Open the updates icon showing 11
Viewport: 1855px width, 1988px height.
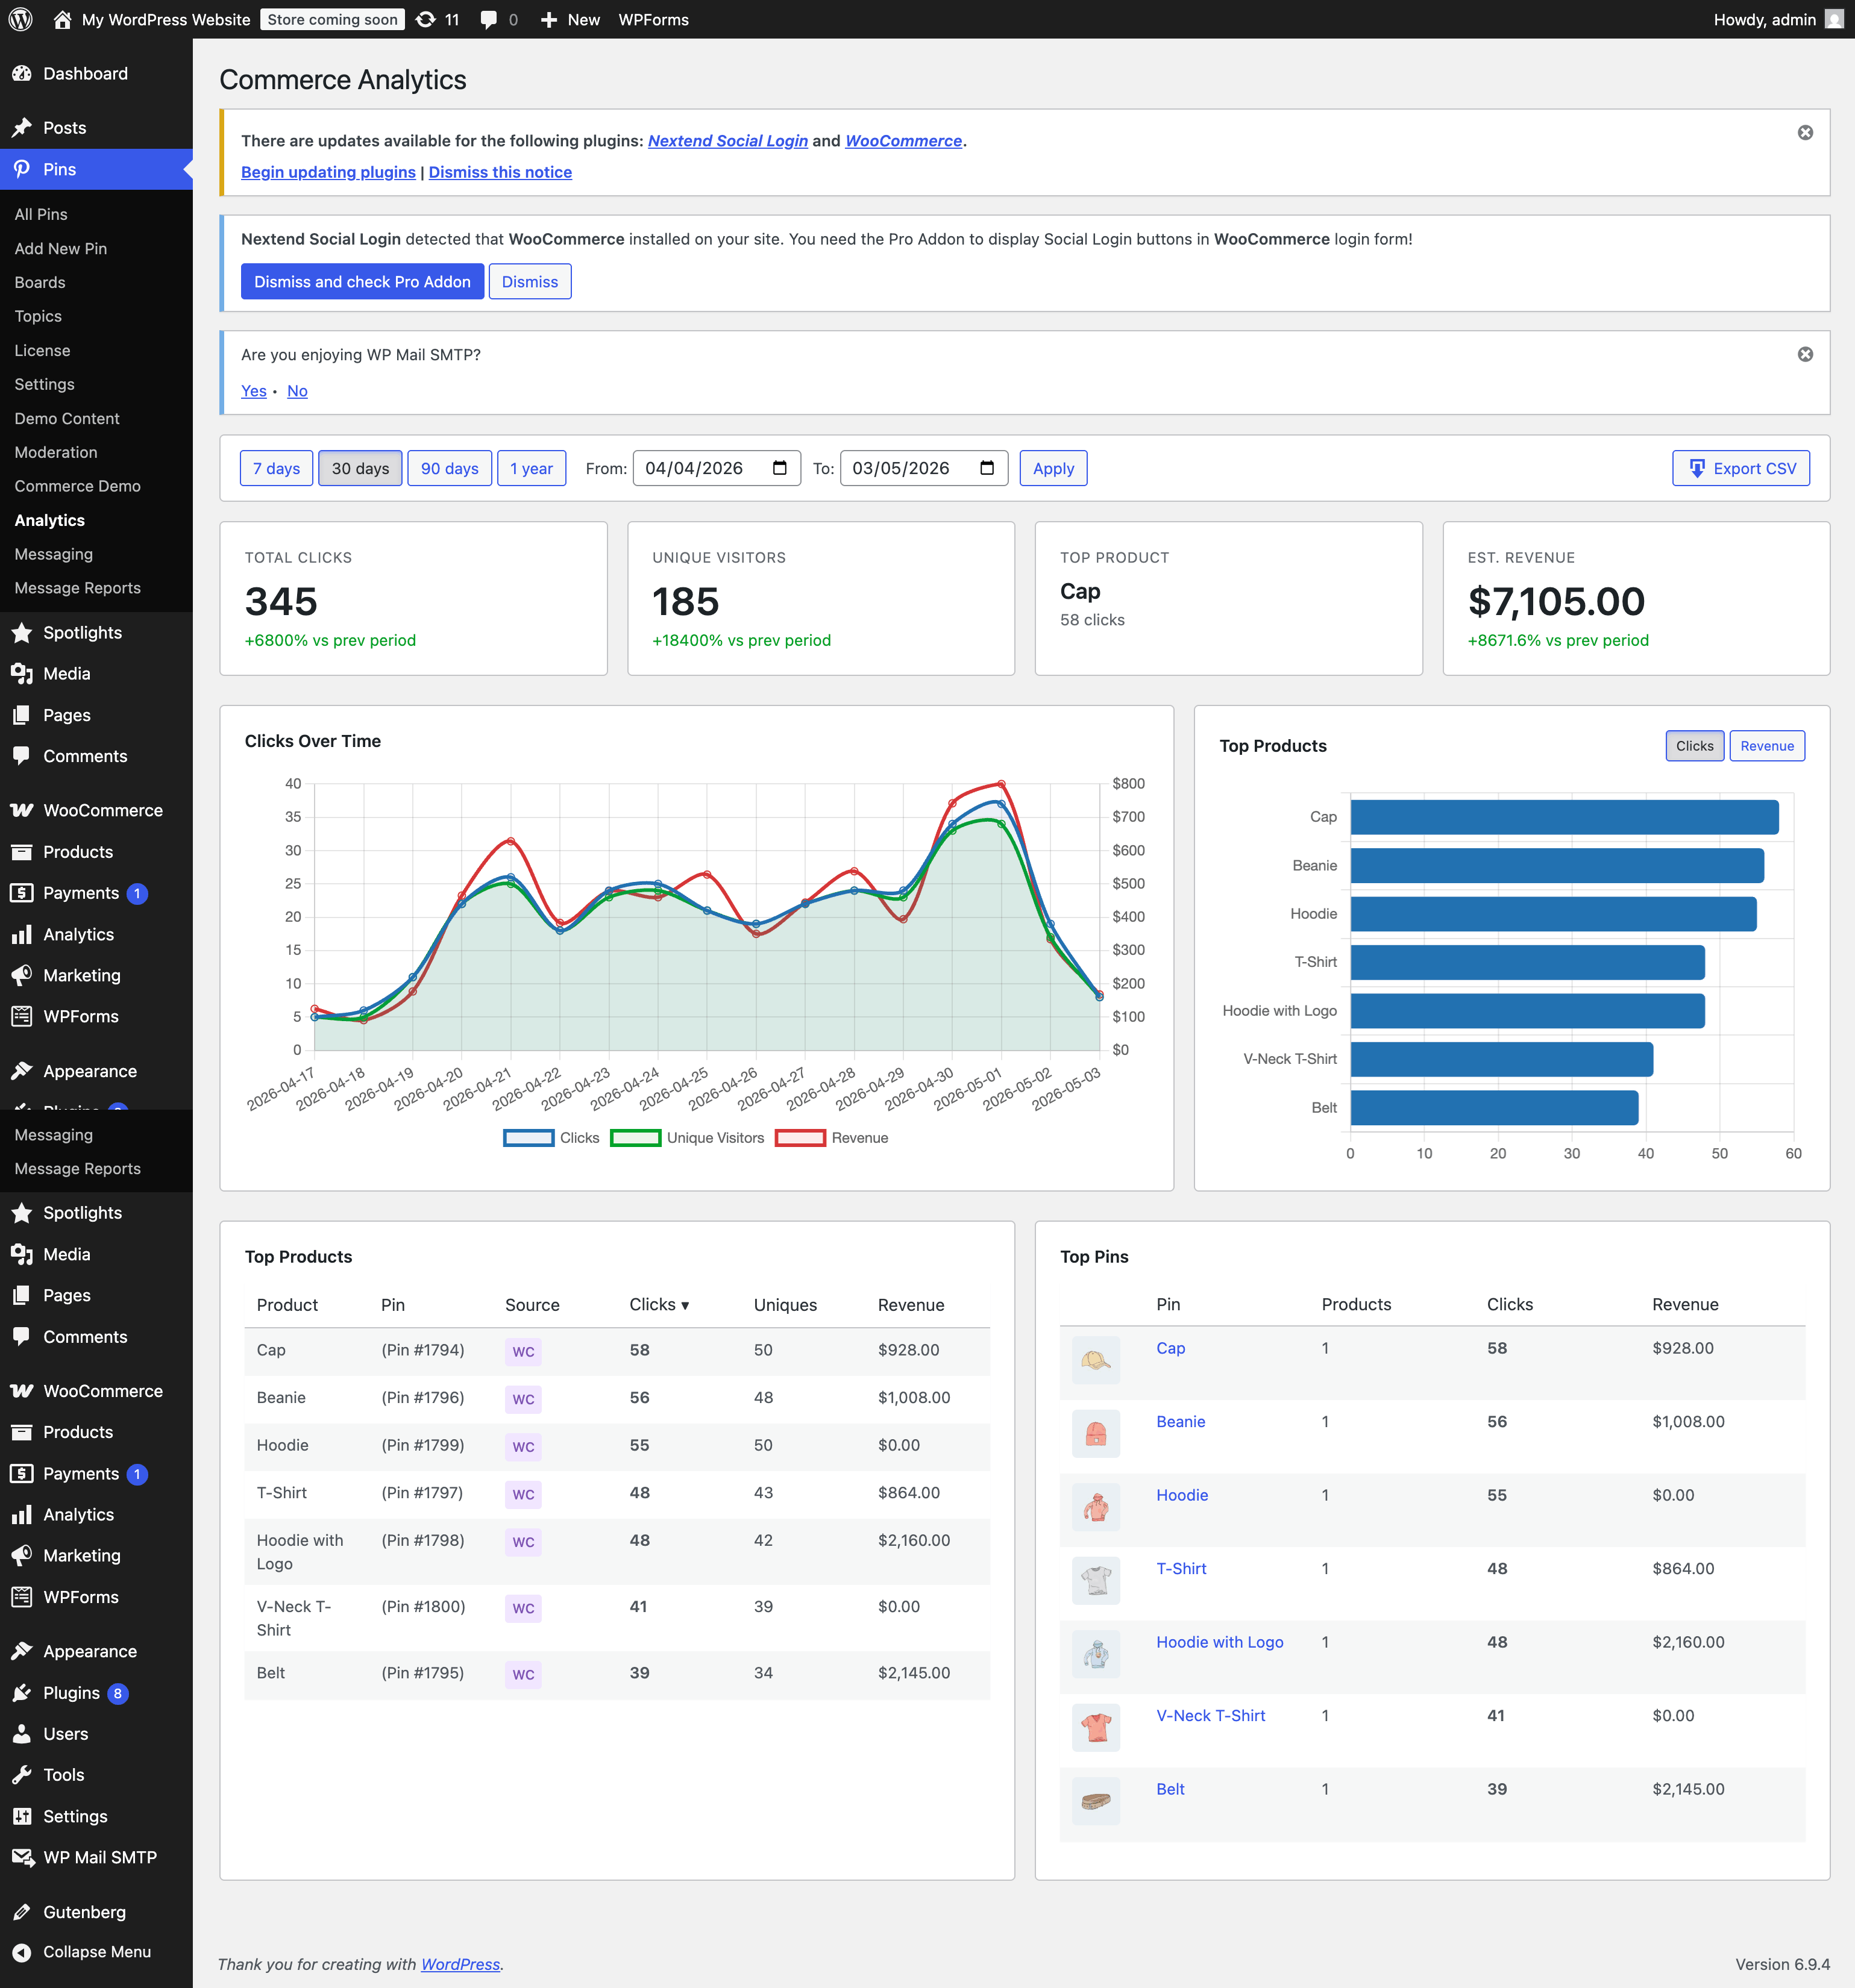(x=426, y=19)
